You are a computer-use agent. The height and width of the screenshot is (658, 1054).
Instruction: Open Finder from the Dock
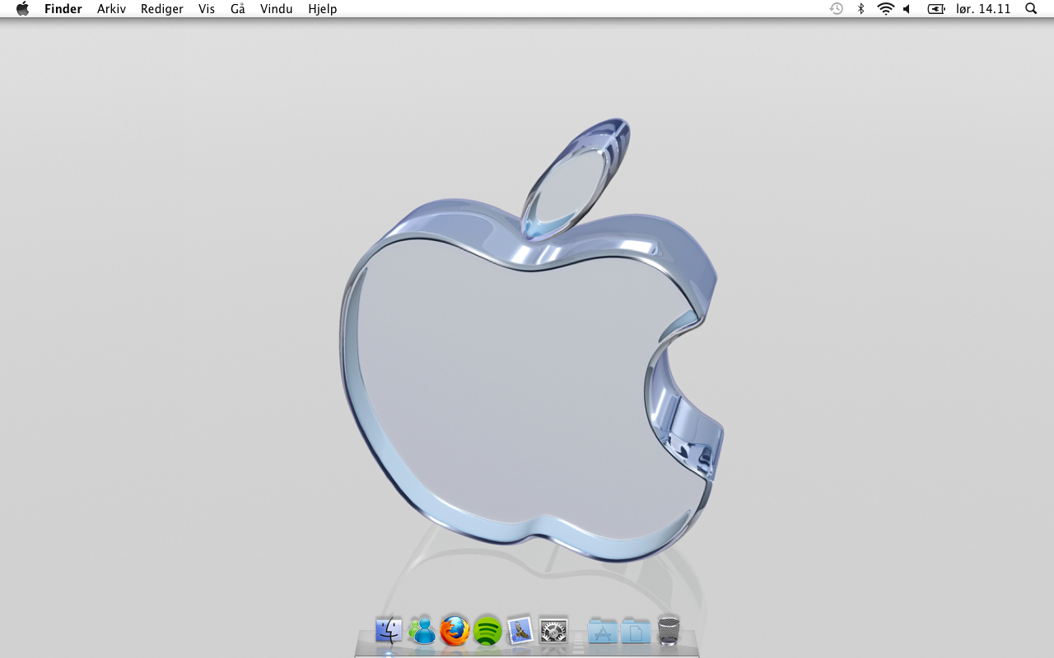click(389, 631)
